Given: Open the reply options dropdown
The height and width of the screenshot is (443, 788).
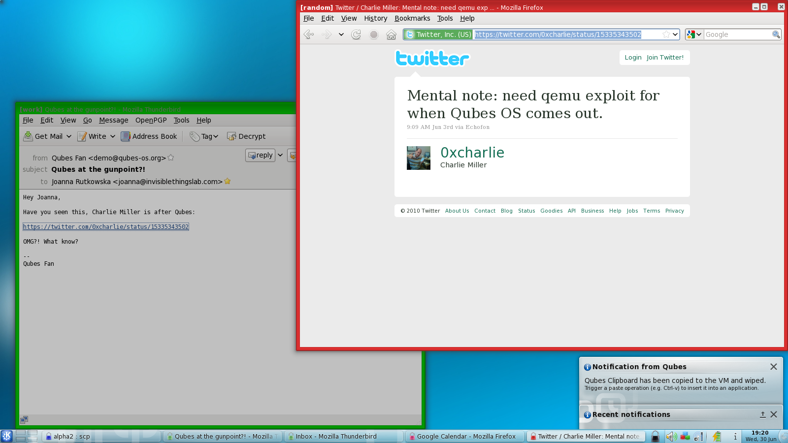Looking at the screenshot, I should click(x=280, y=155).
